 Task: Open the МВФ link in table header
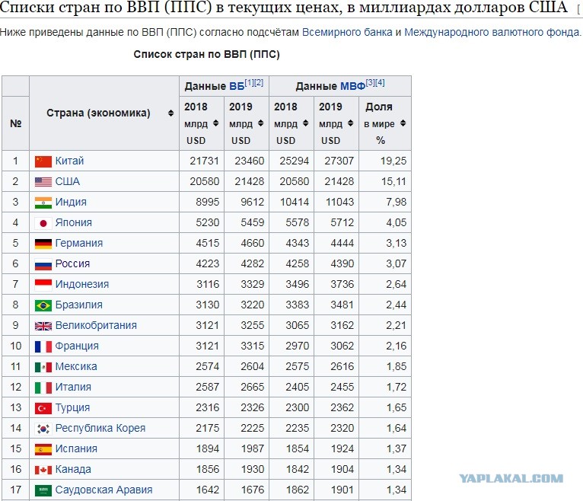coord(353,86)
